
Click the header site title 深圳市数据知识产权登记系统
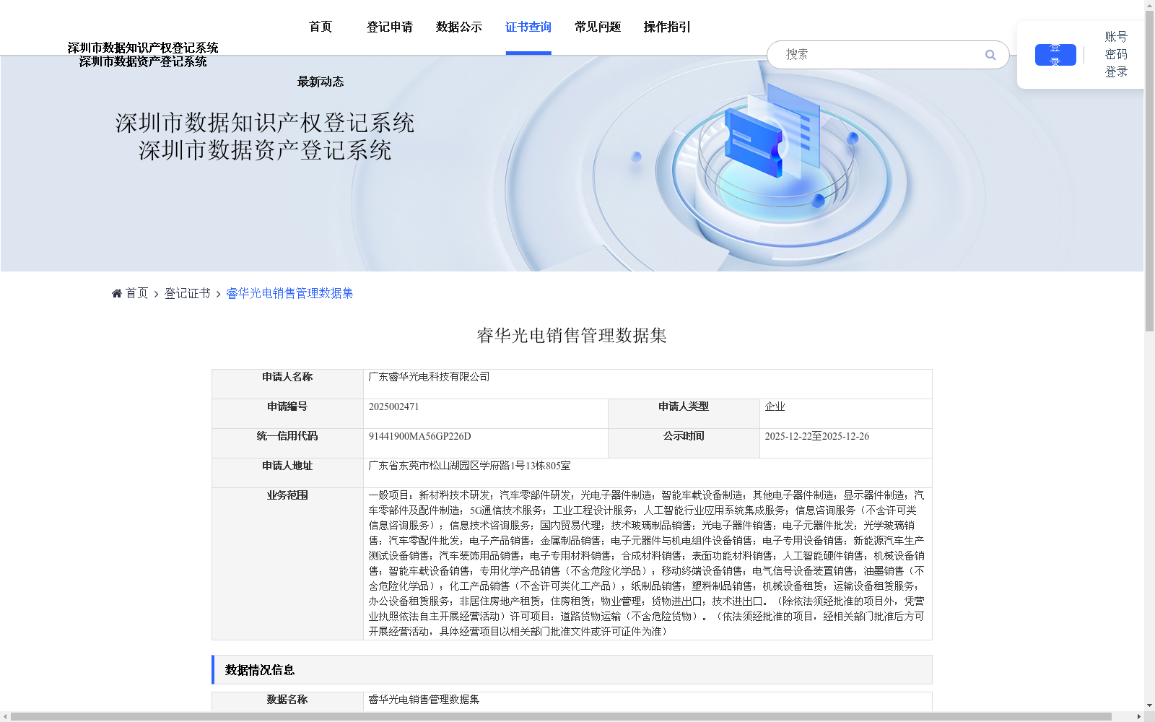pyautogui.click(x=143, y=48)
